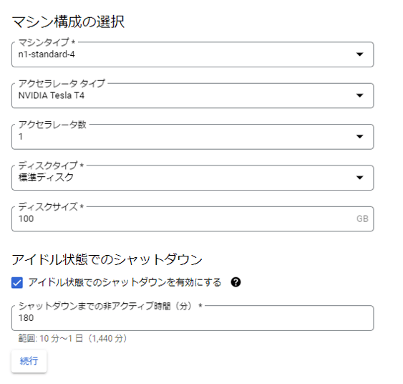Focus the shutdown inactivity minutes field showing 180
This screenshot has height=384, width=403.
tap(193, 318)
